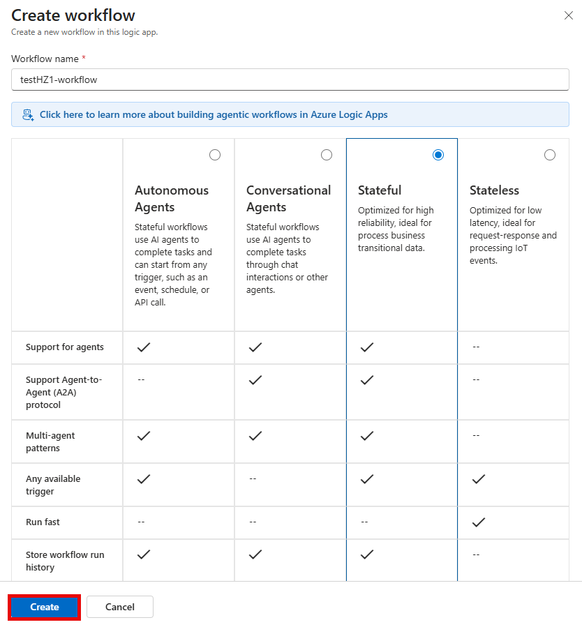This screenshot has height=627, width=582.
Task: Choose the Stateless workflow option
Action: (x=550, y=155)
